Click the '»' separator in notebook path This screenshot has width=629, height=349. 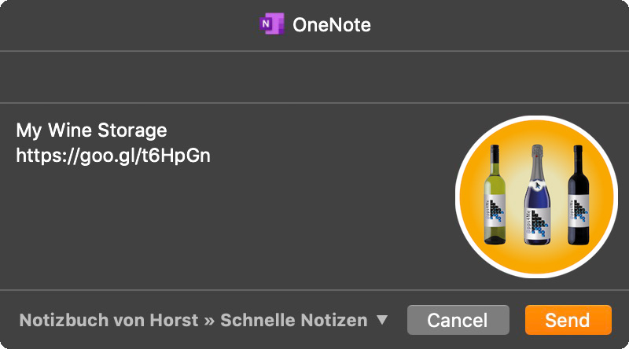[x=209, y=321]
